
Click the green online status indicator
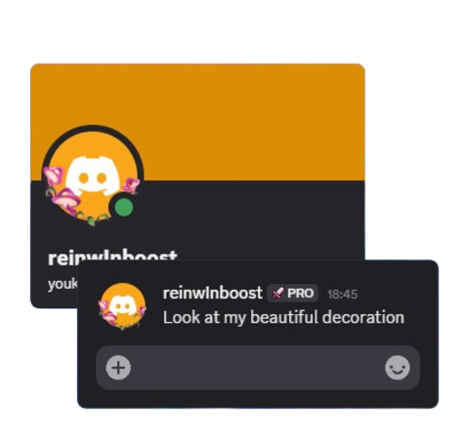124,207
